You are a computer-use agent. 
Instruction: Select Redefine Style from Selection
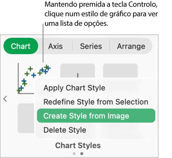96,102
